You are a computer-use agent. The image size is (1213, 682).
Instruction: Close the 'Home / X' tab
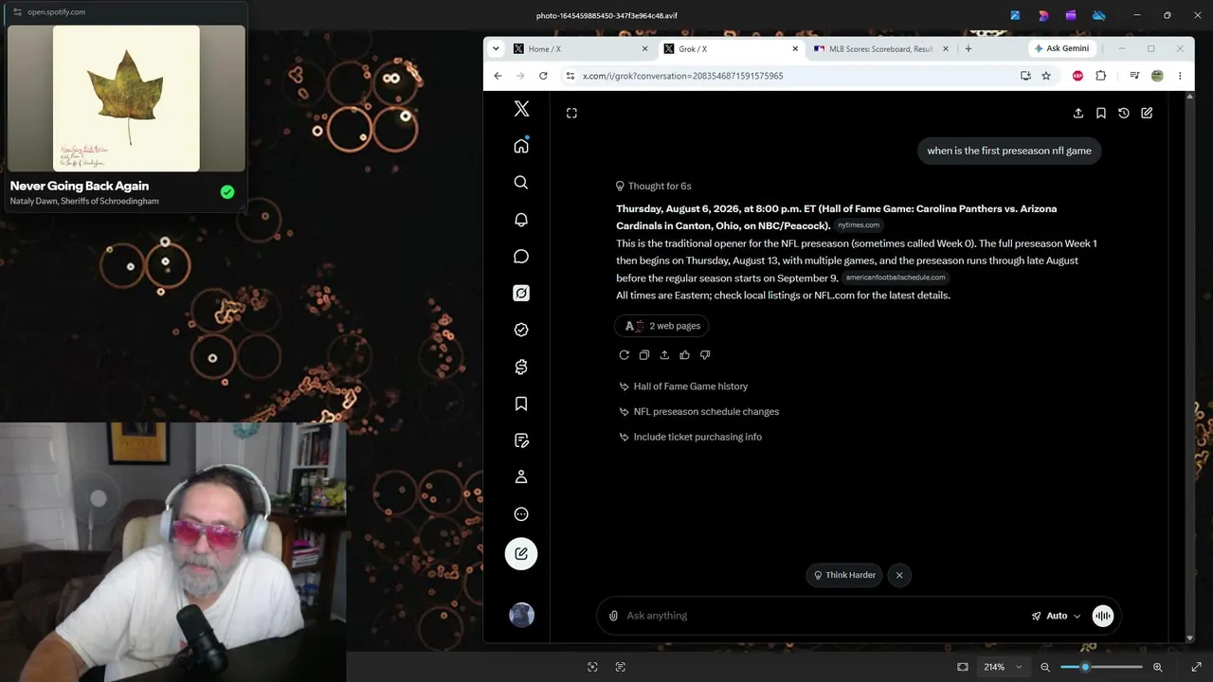click(645, 49)
